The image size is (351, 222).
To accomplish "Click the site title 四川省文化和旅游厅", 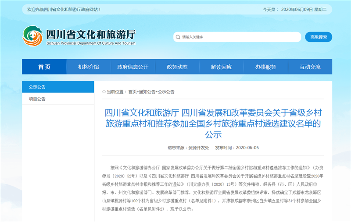I will [91, 34].
